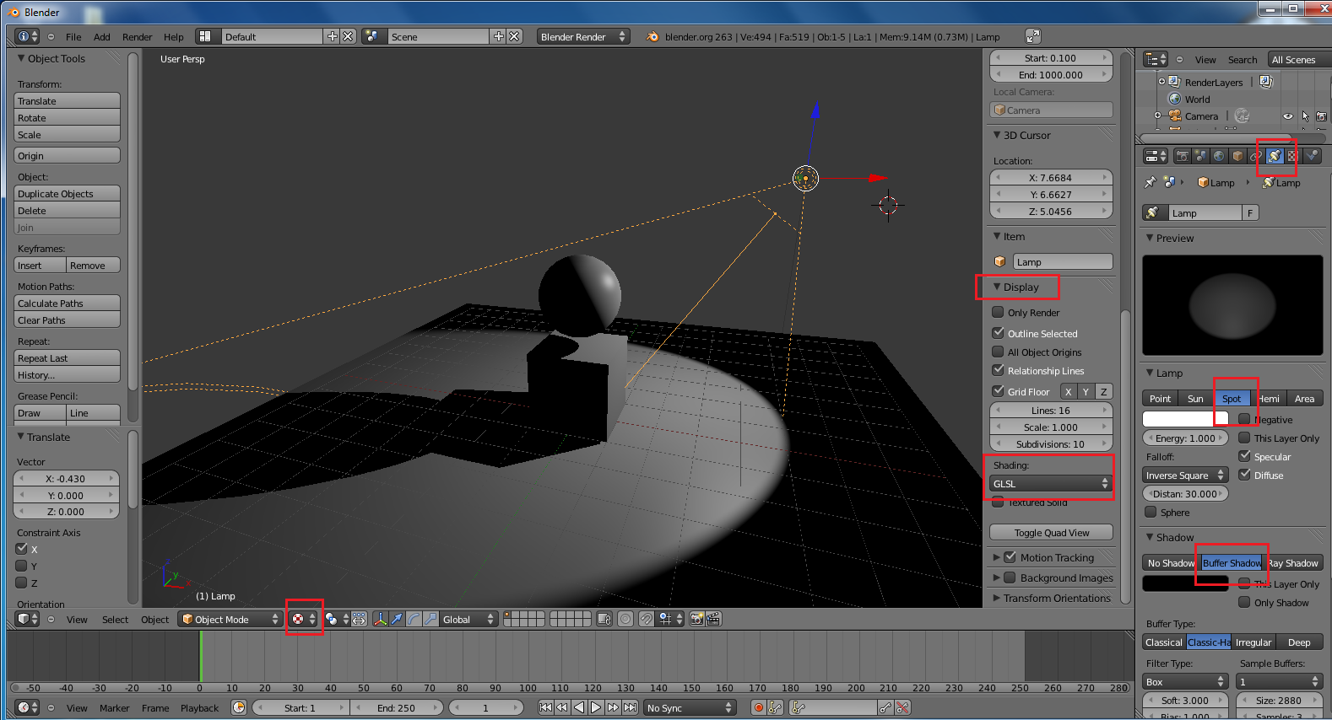Toggle constraint axis Y checkbox
The width and height of the screenshot is (1332, 720).
tap(22, 566)
